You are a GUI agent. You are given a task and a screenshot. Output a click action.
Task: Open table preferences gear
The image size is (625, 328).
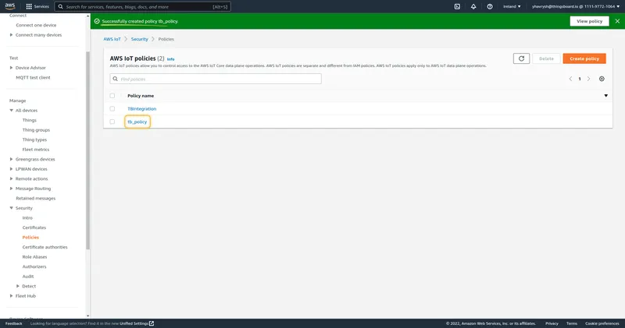tap(602, 79)
